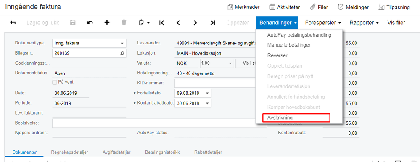This screenshot has width=420, height=162.
Task: Select Avskrivning from Behandlinger menu
Action: click(x=296, y=118)
